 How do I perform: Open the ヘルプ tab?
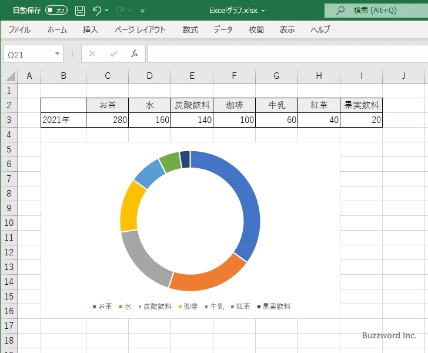coord(320,29)
